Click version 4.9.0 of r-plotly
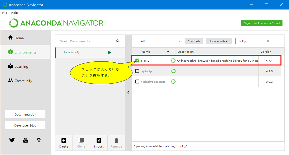Image resolution: width=289 pixels, height=155 pixels. pos(269,71)
